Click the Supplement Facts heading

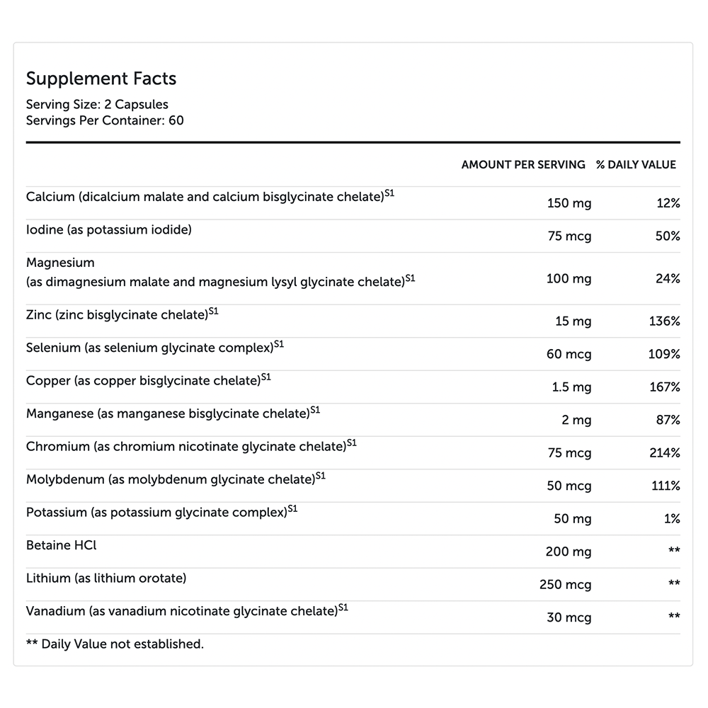click(x=101, y=79)
